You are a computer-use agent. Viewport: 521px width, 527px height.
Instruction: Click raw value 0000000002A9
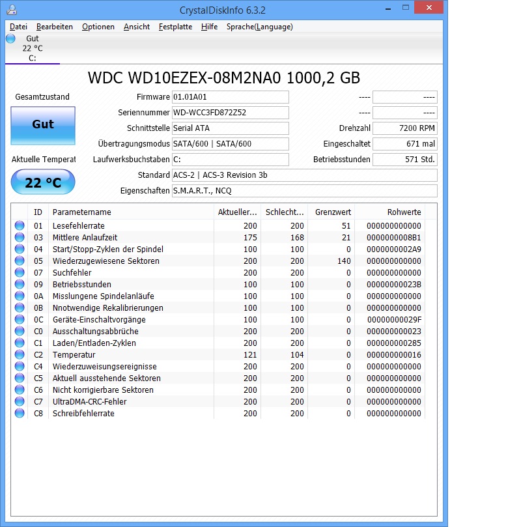[394, 249]
